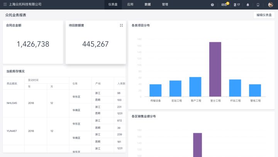Click the quantity cell 39
The height and width of the screenshot is (157, 278).
pos(119,128)
